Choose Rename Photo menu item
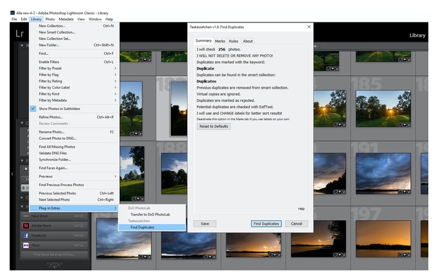Image resolution: width=438 pixels, height=280 pixels. [x=74, y=132]
